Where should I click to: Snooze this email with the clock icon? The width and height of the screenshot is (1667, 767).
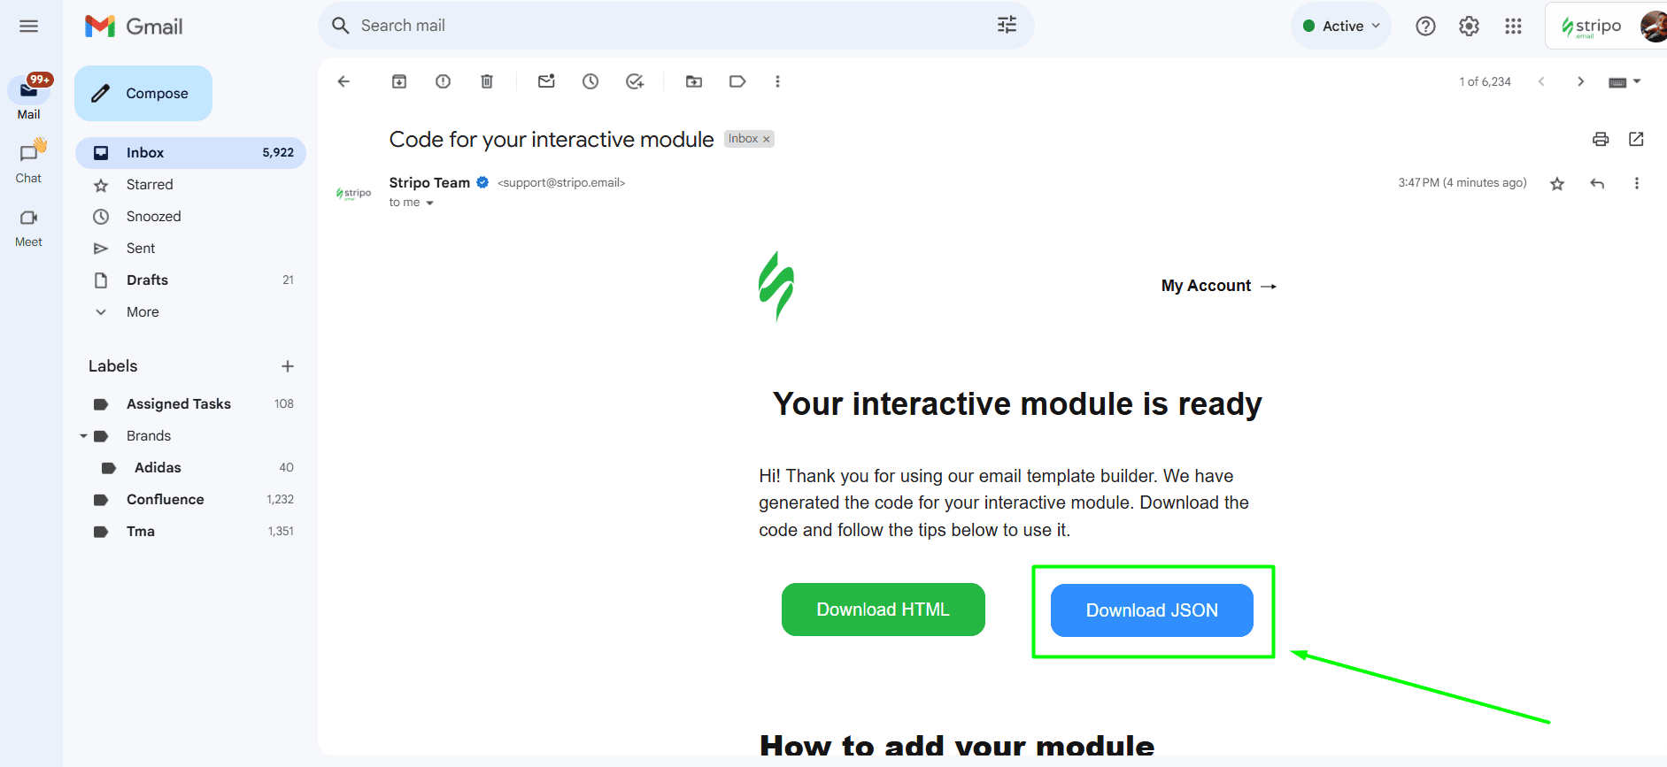(590, 81)
